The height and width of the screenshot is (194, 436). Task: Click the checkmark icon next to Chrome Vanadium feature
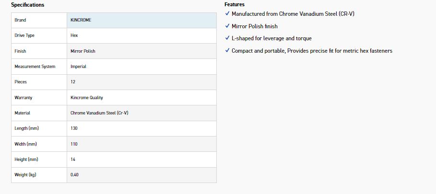(227, 13)
